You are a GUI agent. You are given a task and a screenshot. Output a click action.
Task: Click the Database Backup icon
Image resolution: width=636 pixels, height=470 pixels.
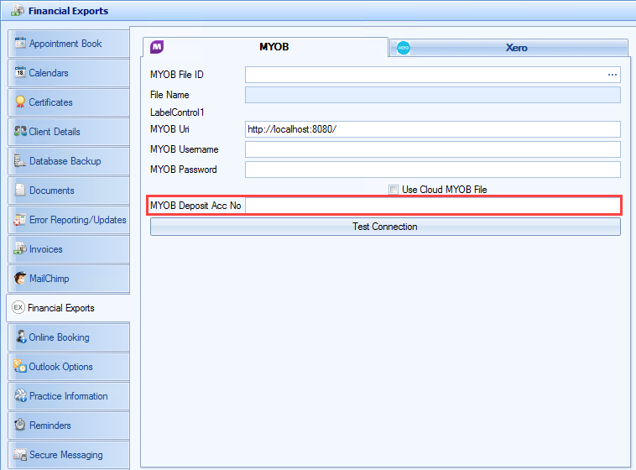pyautogui.click(x=20, y=161)
